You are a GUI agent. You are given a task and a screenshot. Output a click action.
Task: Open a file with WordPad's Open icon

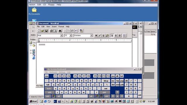(43, 31)
